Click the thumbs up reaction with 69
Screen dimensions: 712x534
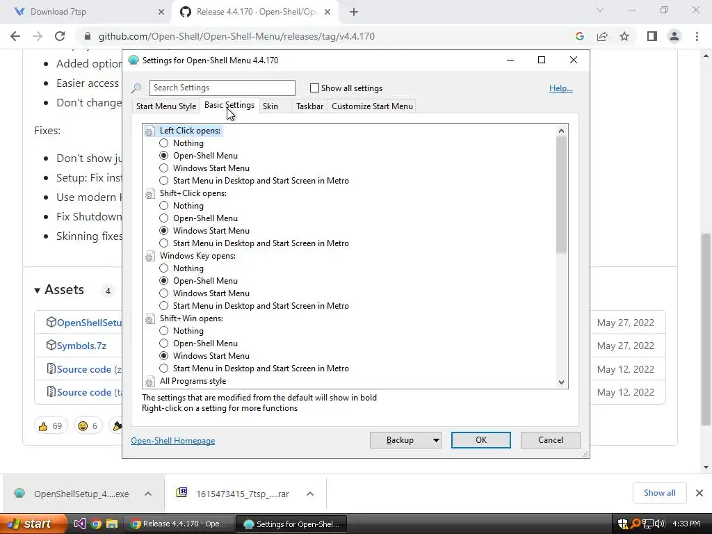50,426
